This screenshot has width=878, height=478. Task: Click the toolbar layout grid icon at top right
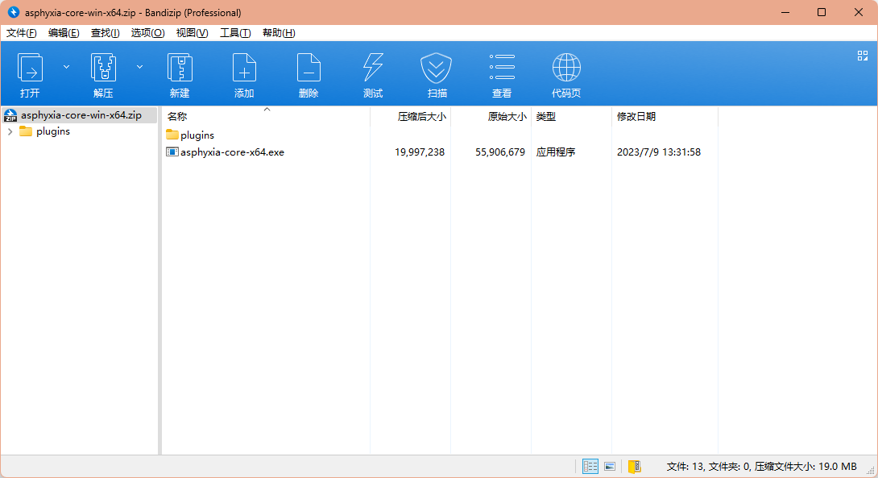coord(862,56)
